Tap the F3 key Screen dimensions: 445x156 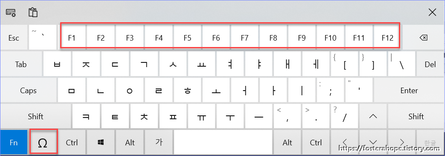click(x=130, y=38)
